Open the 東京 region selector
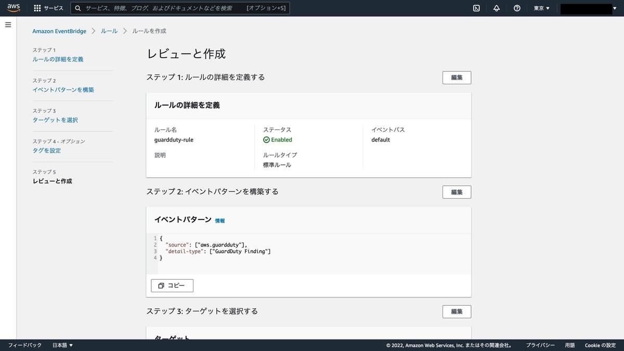624x351 pixels. click(x=541, y=8)
